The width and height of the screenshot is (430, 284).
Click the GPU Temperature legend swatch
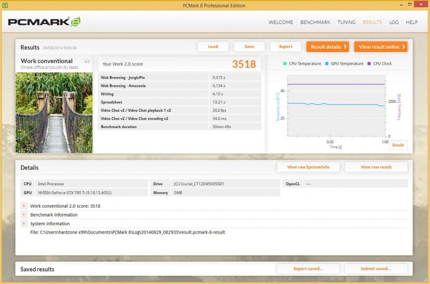pos(327,64)
